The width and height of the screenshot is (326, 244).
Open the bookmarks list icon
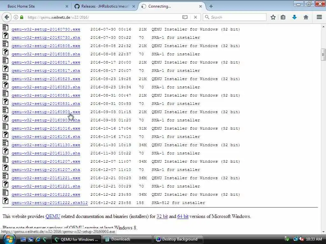(x=283, y=17)
